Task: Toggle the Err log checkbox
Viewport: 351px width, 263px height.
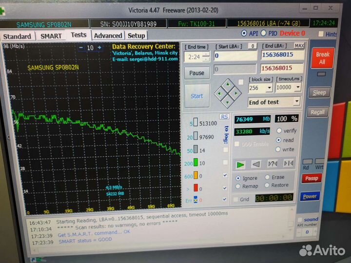Action: (225, 199)
